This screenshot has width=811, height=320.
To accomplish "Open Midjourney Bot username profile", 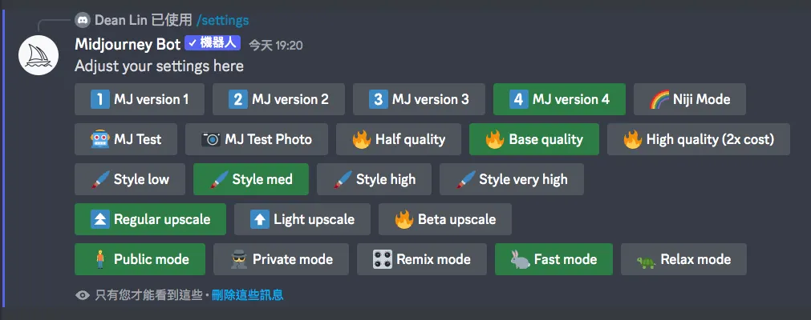I will pos(128,44).
